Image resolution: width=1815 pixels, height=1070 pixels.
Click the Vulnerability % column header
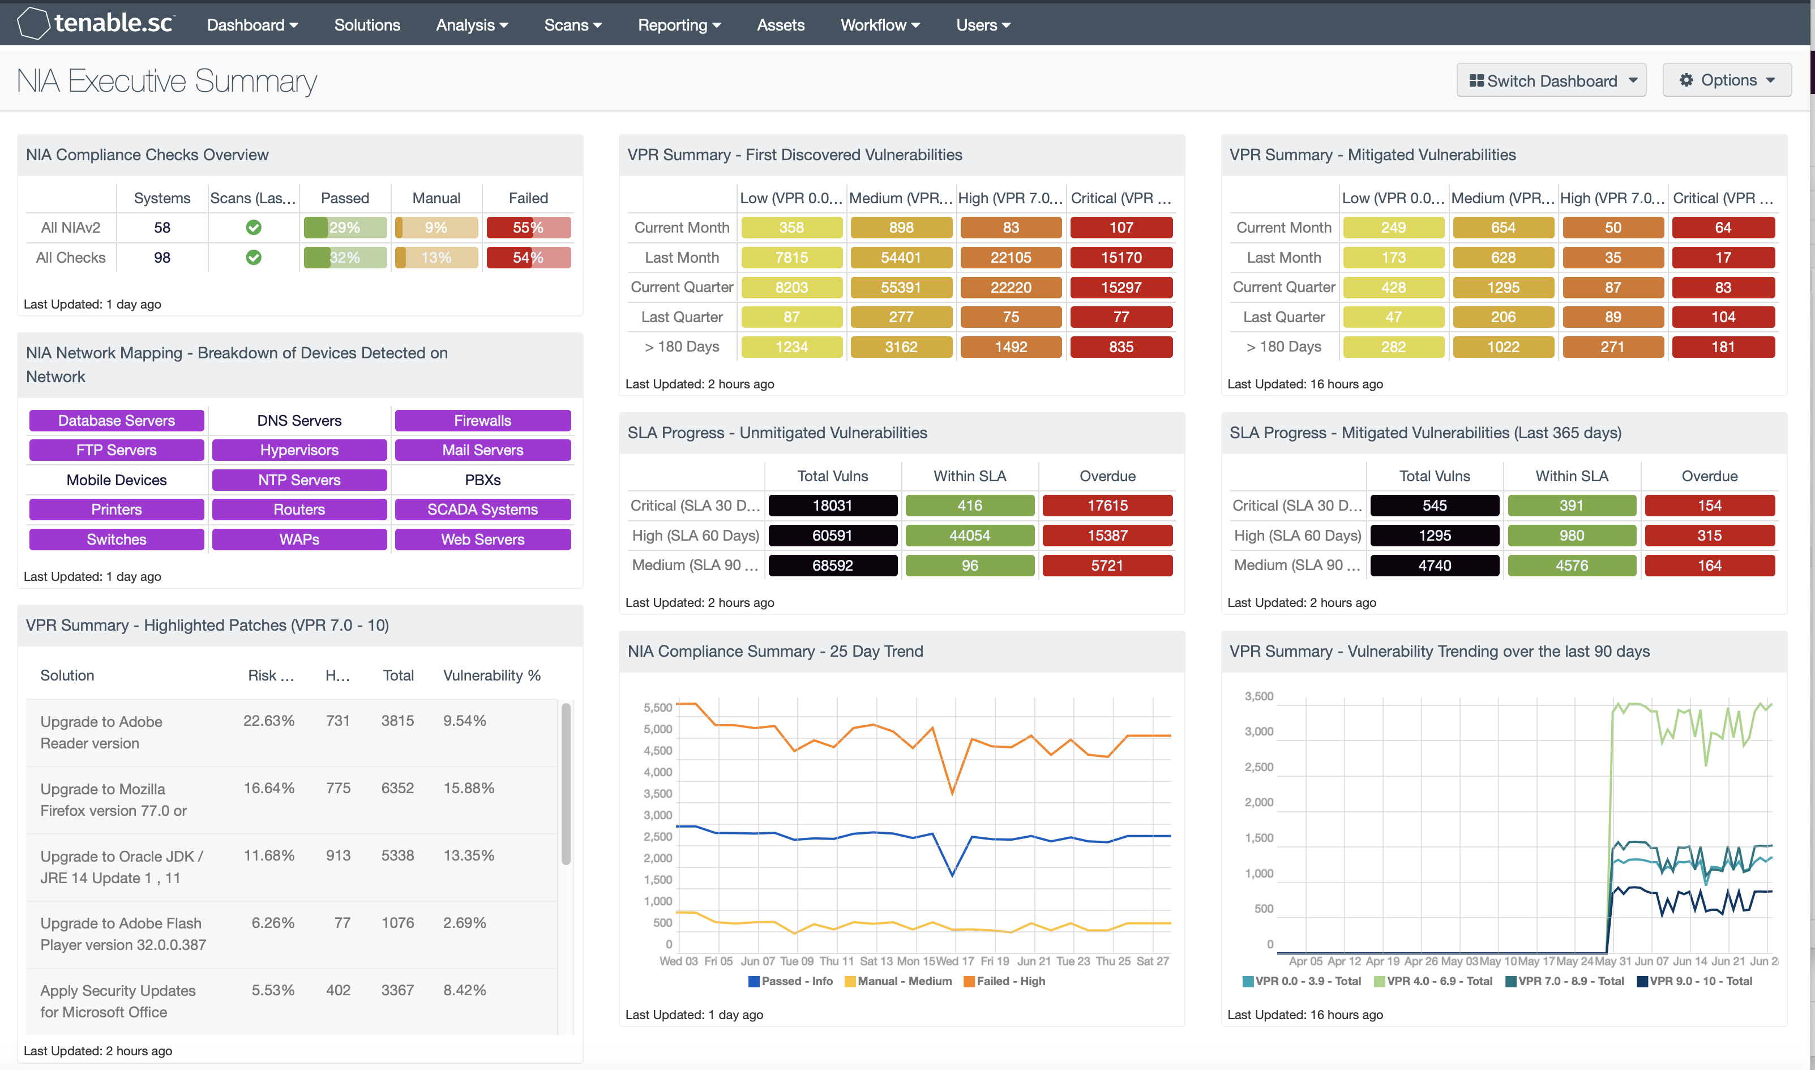click(x=491, y=675)
